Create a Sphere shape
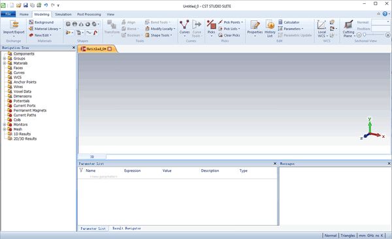The image size is (392, 239). pos(74,24)
